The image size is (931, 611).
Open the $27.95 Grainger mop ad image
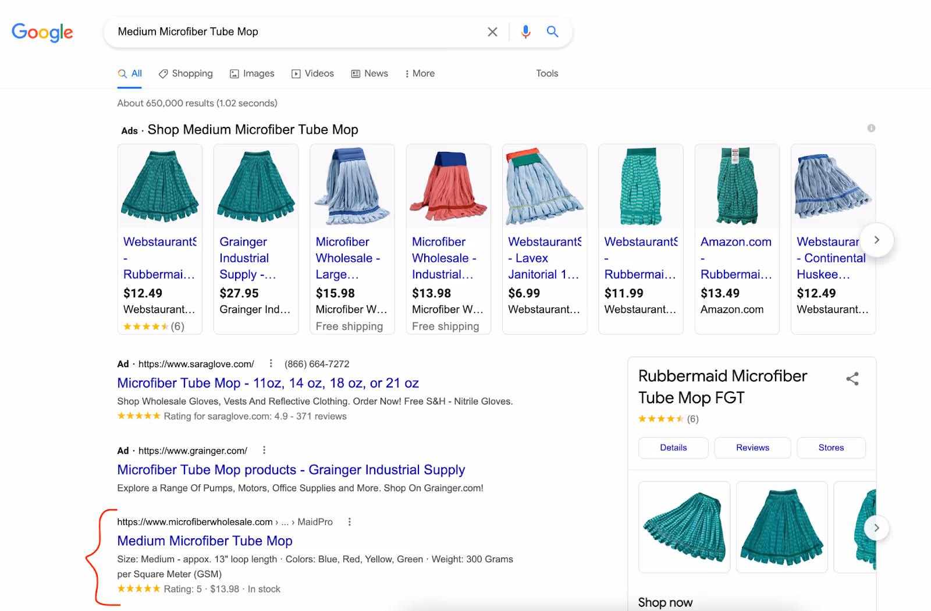[x=256, y=186]
